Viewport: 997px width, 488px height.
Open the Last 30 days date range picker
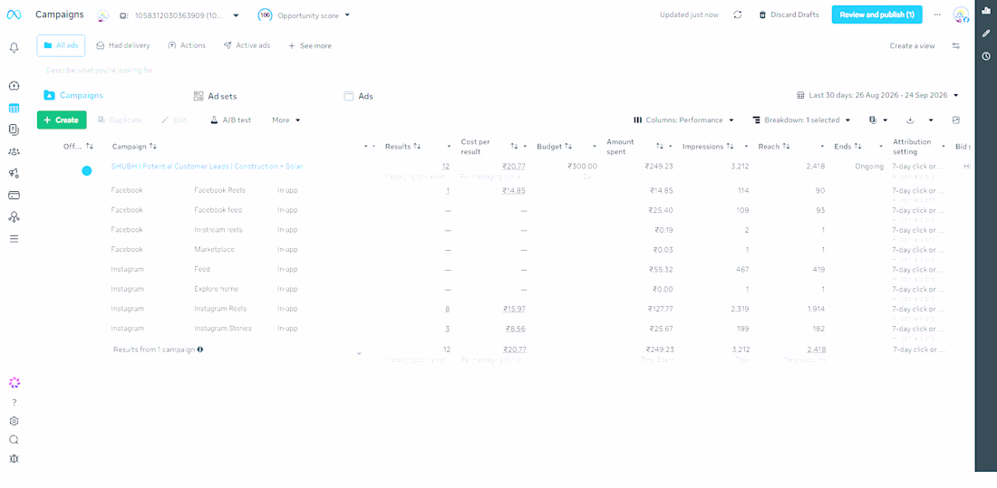pyautogui.click(x=877, y=95)
